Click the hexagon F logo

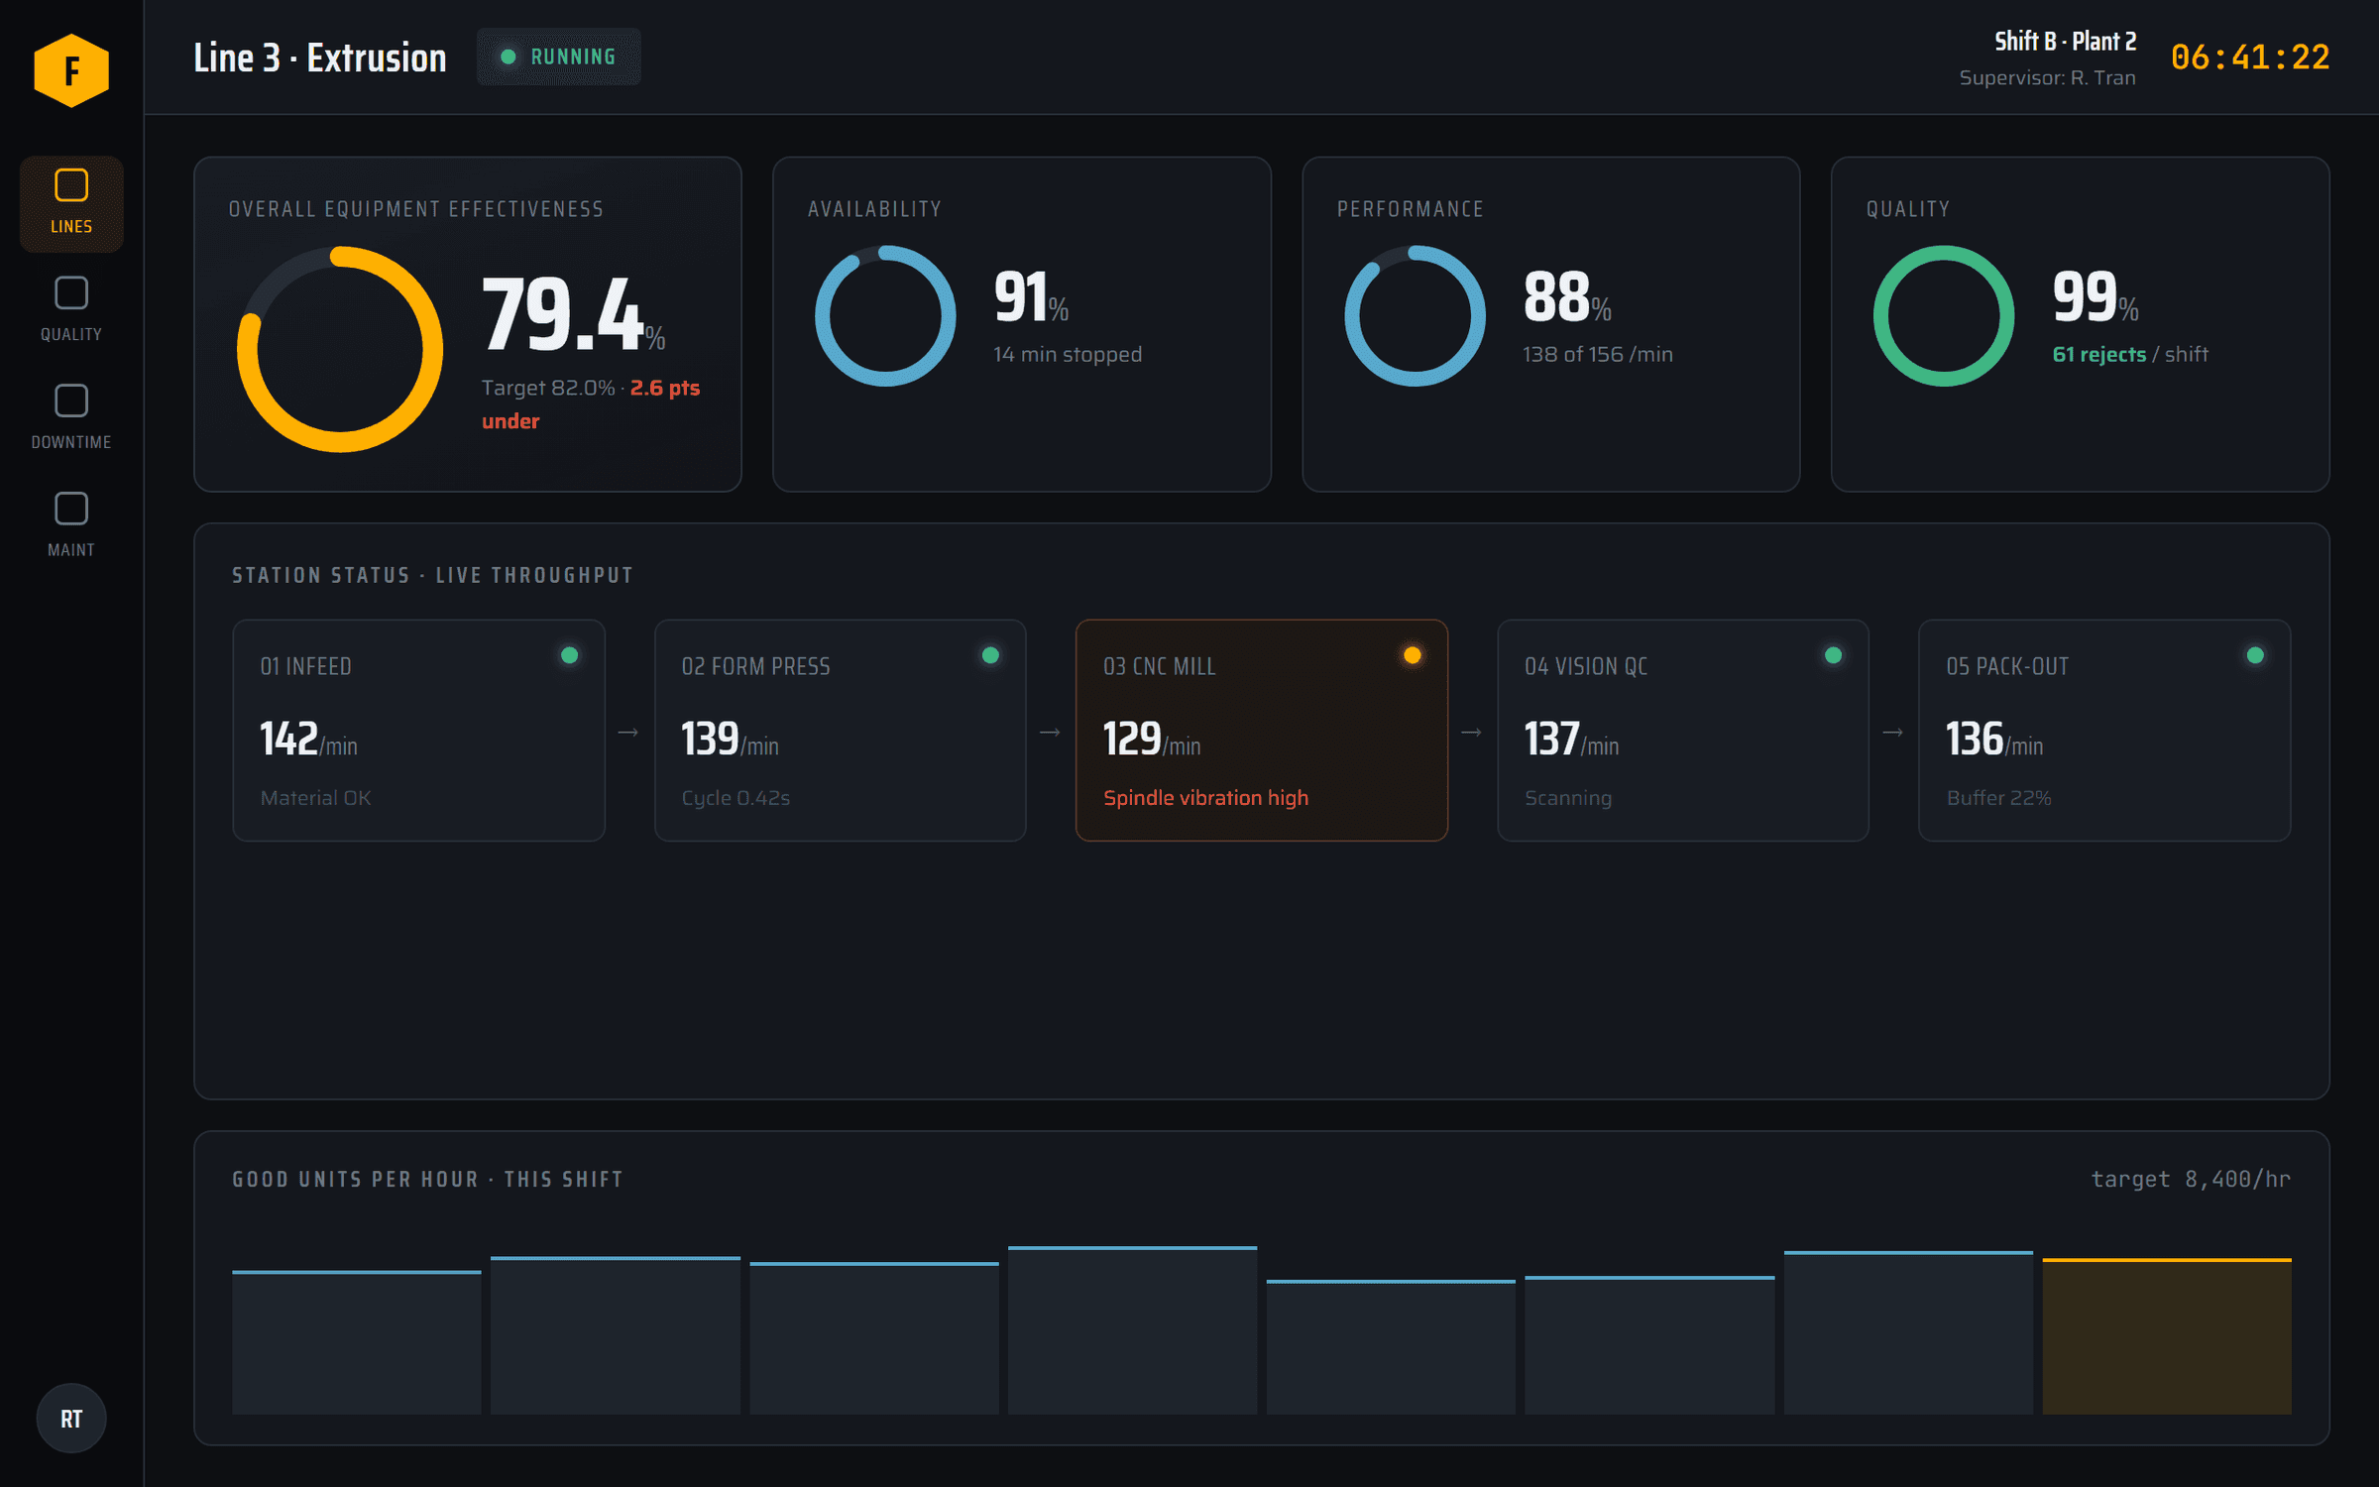(x=71, y=70)
